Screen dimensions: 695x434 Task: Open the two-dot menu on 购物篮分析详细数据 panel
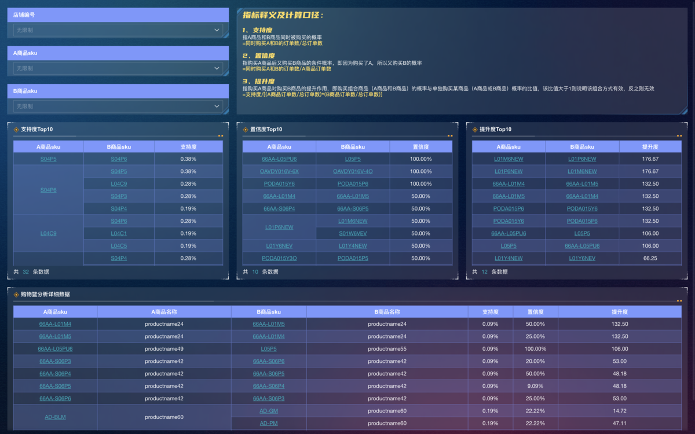679,301
